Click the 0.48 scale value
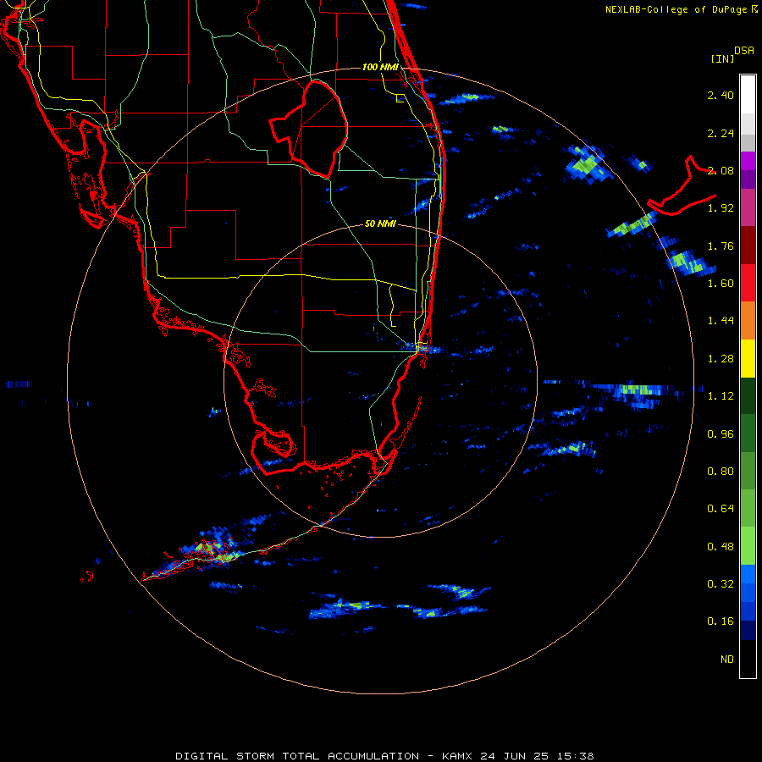Viewport: 762px width, 762px height. tap(721, 547)
